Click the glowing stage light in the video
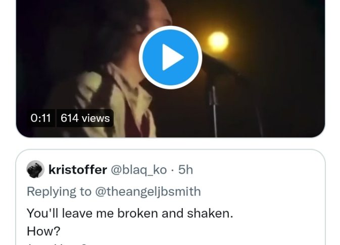Image resolution: width=340 pixels, height=245 pixels. [218, 41]
